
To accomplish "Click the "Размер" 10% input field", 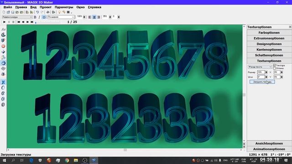I will [x=261, y=72].
